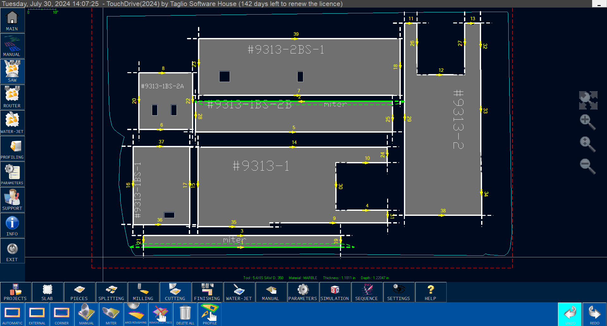Click cut number 12 label
Screen dimensions: 607x326
pos(441,70)
